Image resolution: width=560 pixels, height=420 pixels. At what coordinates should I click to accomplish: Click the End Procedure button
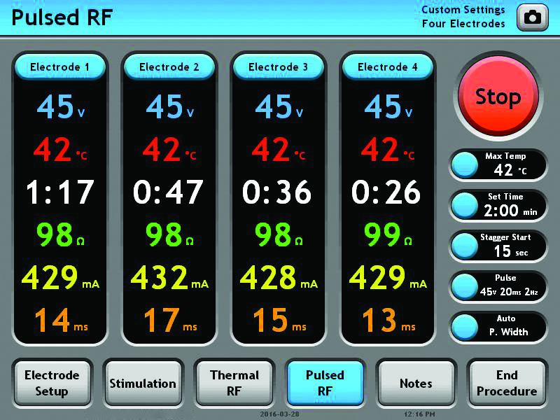[507, 383]
